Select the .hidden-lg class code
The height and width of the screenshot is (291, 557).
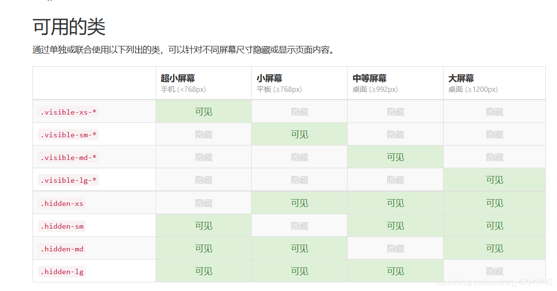(62, 272)
